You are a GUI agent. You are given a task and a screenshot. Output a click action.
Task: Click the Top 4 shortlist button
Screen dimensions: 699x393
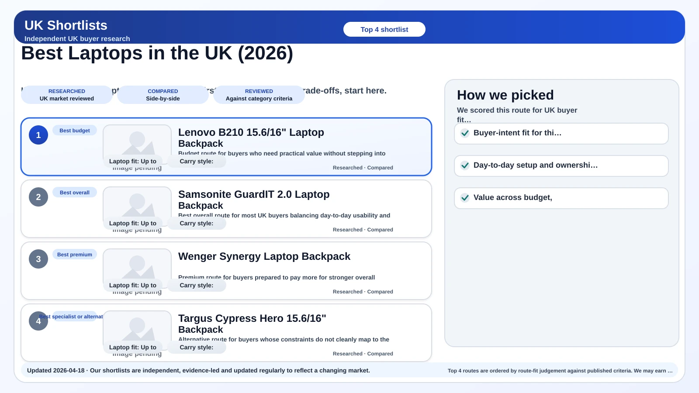point(384,29)
